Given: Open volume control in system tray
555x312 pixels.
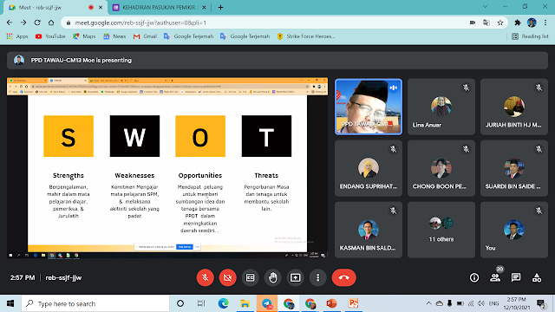Looking at the screenshot, I should click(481, 303).
